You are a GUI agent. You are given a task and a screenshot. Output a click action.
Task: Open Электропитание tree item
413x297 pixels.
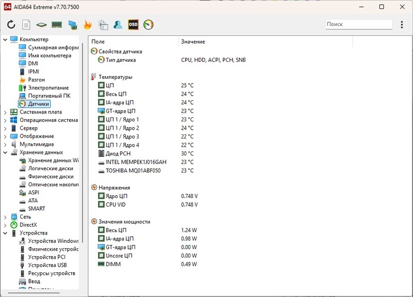[48, 88]
